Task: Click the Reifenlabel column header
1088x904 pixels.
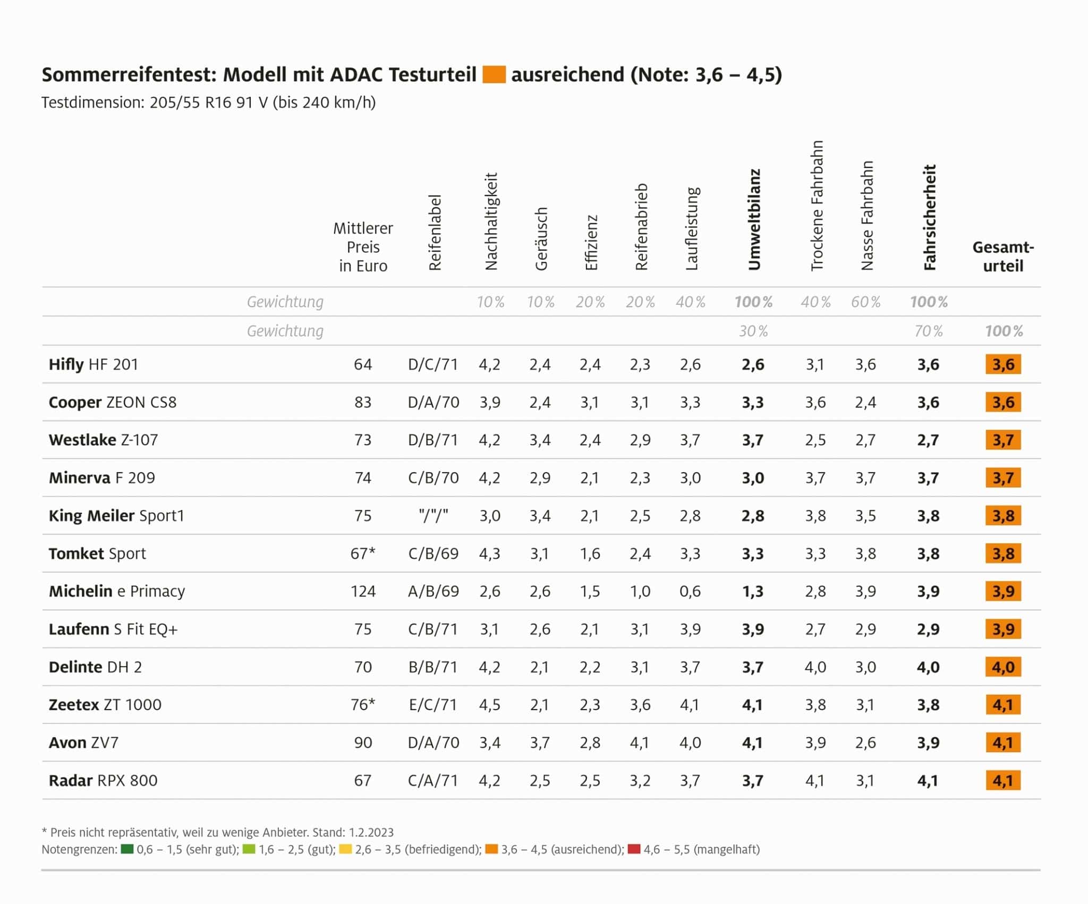Action: coord(435,233)
